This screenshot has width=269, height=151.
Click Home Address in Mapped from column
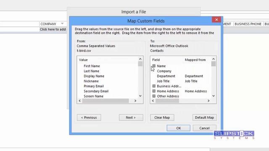pyautogui.click(x=196, y=91)
